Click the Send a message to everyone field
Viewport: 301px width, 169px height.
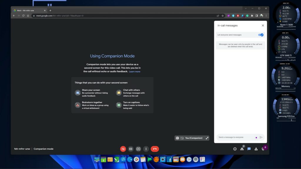pyautogui.click(x=235, y=137)
